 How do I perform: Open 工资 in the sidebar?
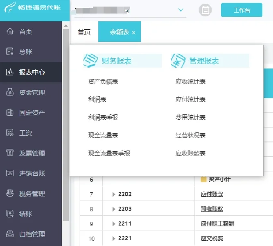click(31, 133)
